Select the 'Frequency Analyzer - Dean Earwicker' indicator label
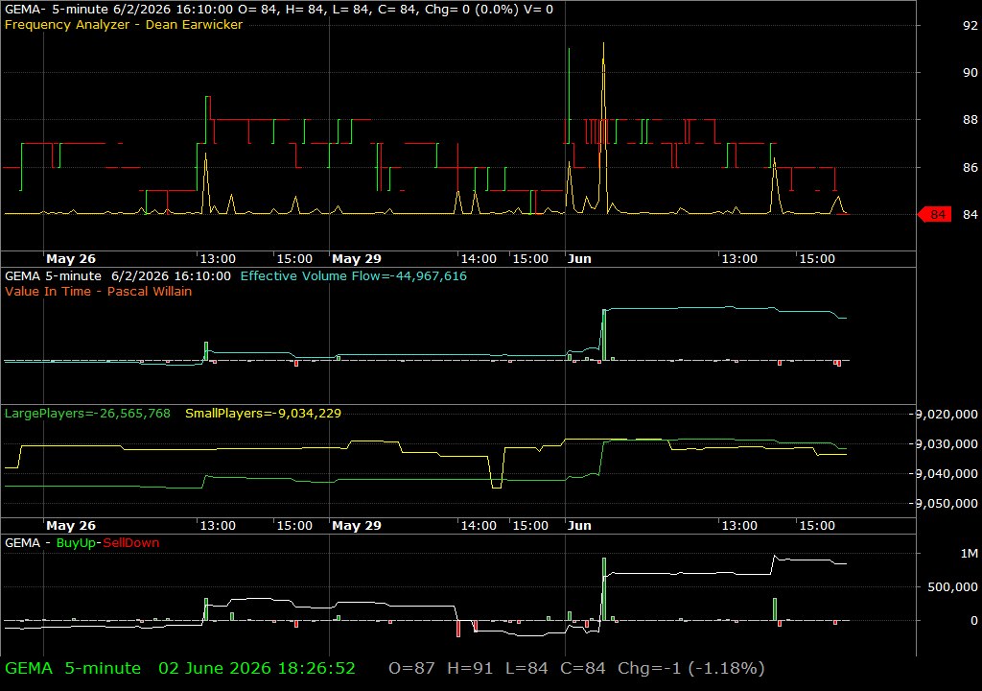This screenshot has width=982, height=691. tap(124, 24)
